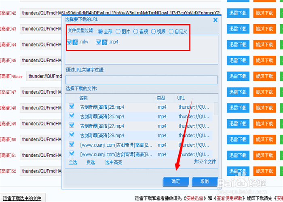Select the 音频 filter radio button
The height and width of the screenshot is (202, 283).
pos(135,32)
